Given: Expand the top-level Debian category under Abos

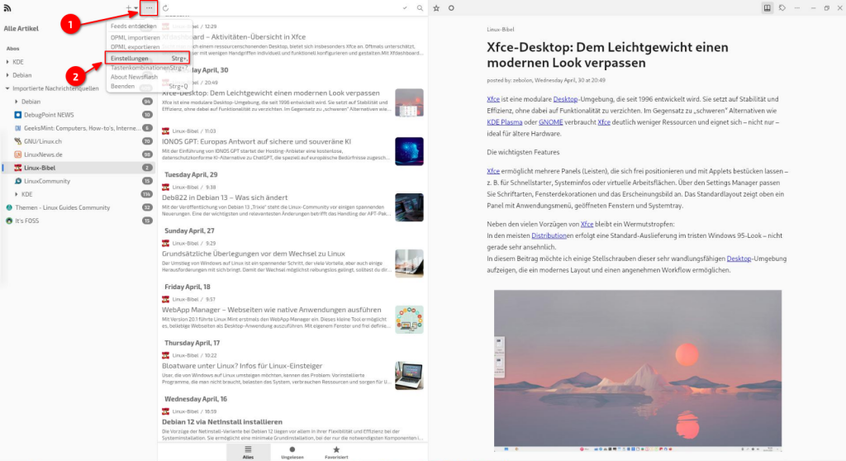Looking at the screenshot, I should click(x=7, y=75).
